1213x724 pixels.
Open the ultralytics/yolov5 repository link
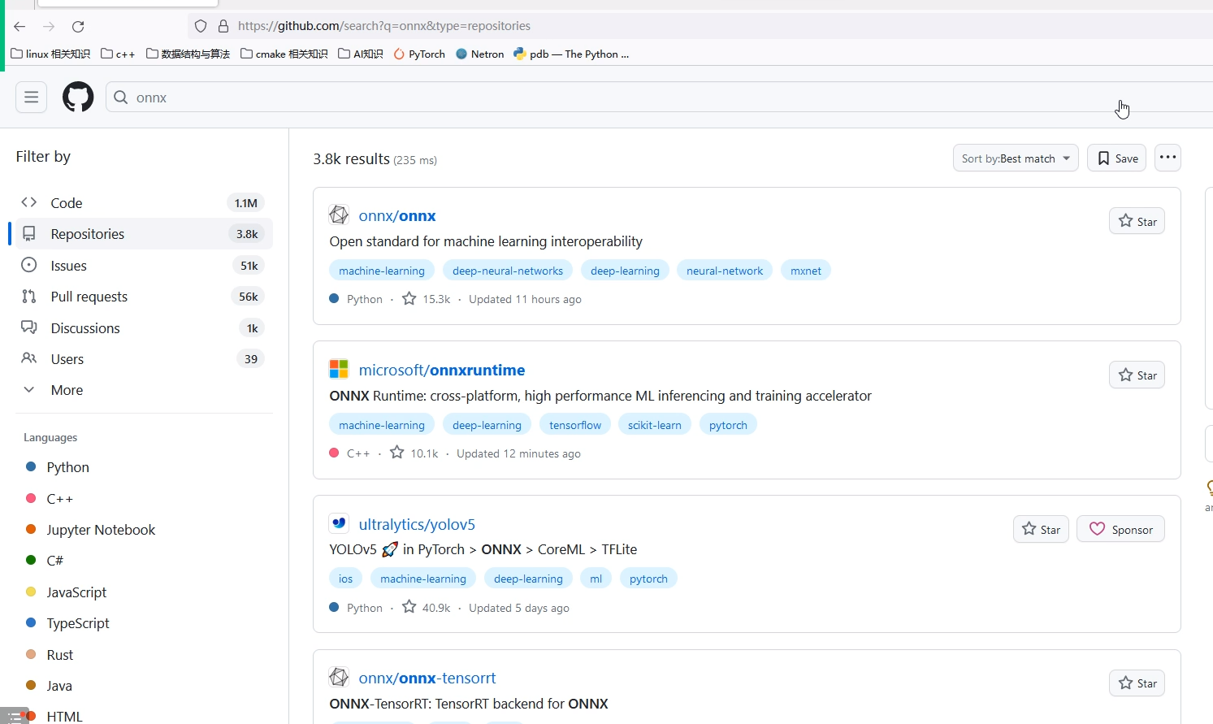point(417,524)
